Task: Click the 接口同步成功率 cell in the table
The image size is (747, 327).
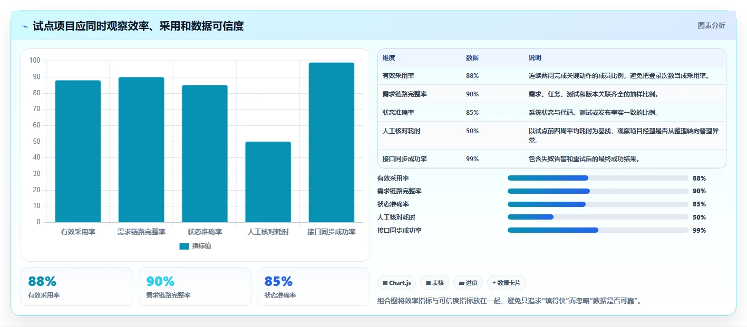Action: pyautogui.click(x=405, y=159)
